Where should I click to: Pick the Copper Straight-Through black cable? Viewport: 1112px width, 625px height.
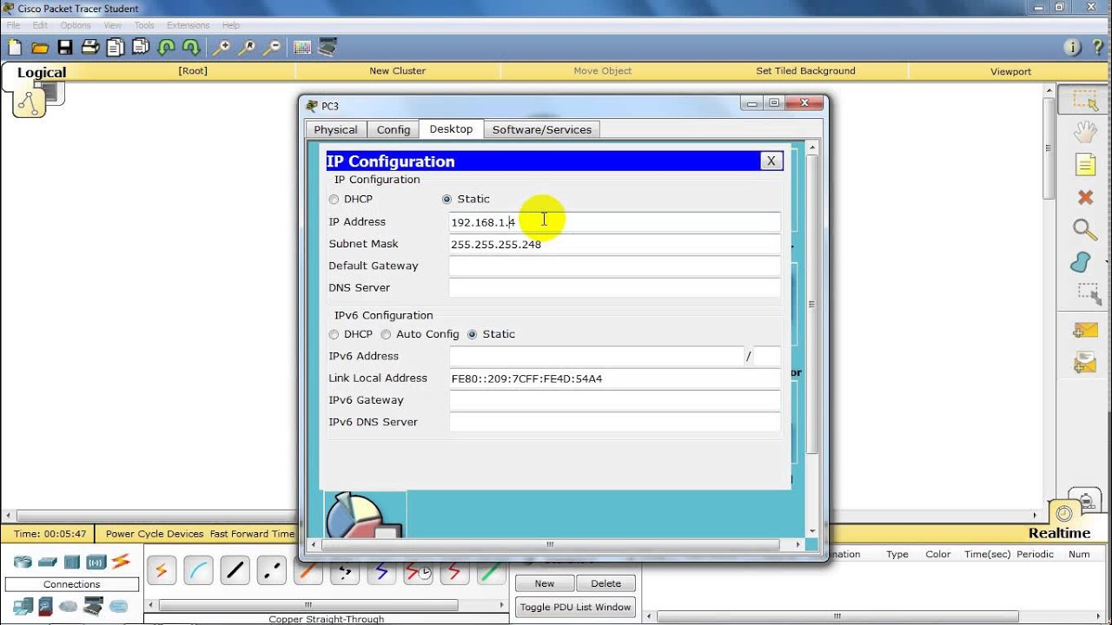click(x=235, y=570)
